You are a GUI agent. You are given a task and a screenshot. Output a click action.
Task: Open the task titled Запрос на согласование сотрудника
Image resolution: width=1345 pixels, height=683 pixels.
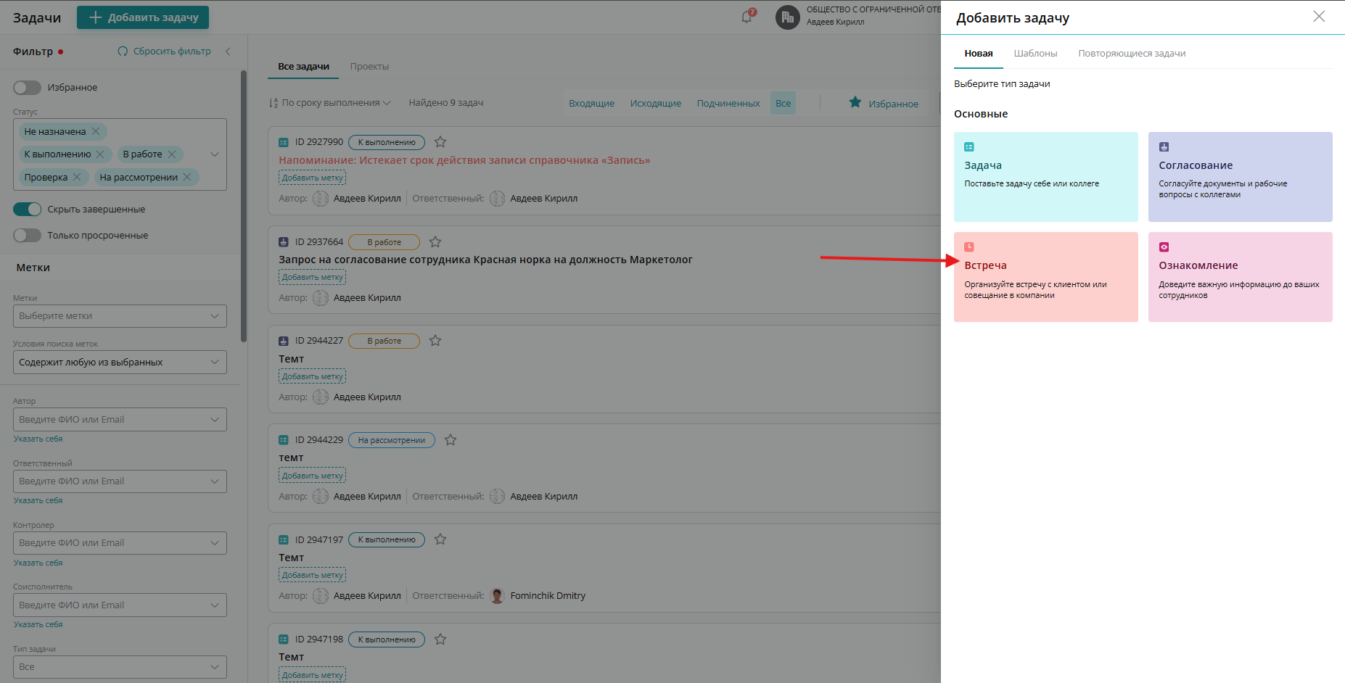click(485, 260)
